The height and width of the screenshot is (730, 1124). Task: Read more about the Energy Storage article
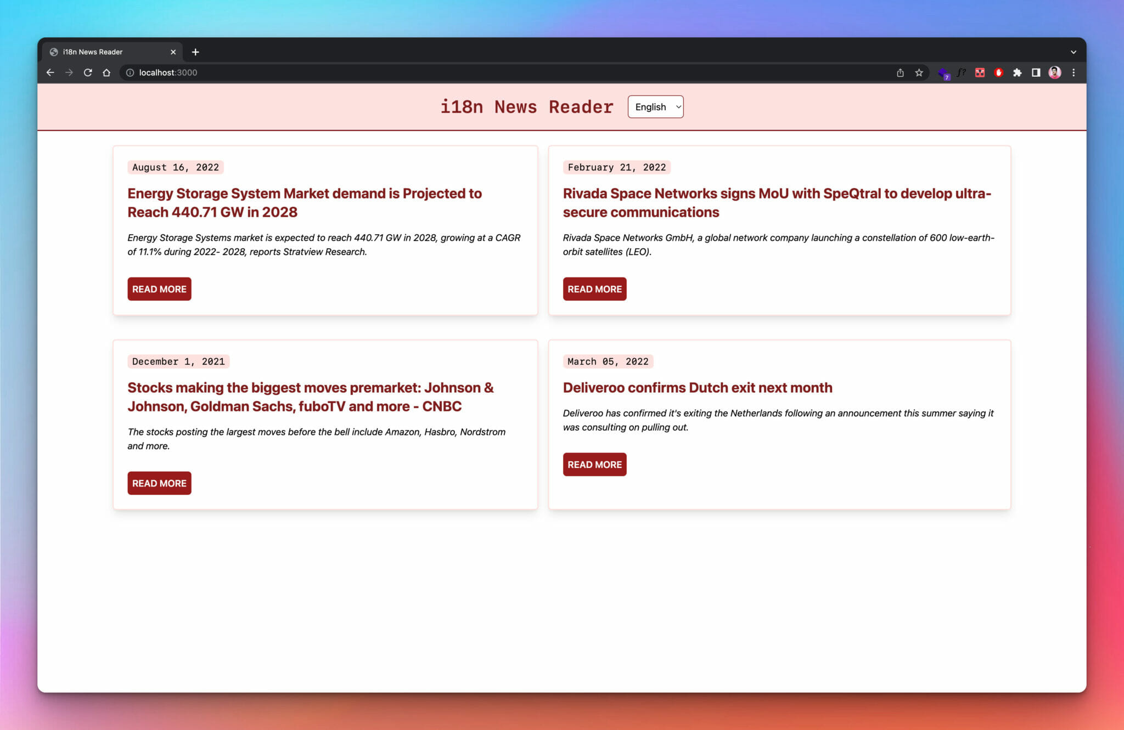point(159,289)
